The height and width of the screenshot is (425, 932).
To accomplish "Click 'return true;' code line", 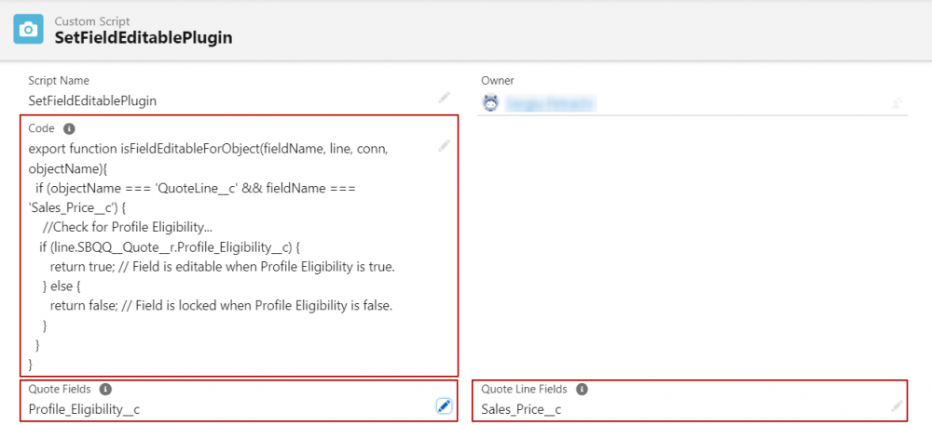I will (x=223, y=267).
